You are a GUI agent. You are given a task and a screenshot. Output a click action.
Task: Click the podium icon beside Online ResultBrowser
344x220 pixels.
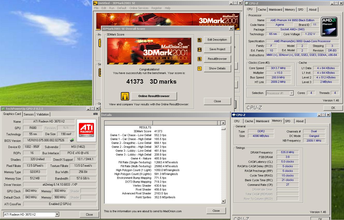[125, 96]
